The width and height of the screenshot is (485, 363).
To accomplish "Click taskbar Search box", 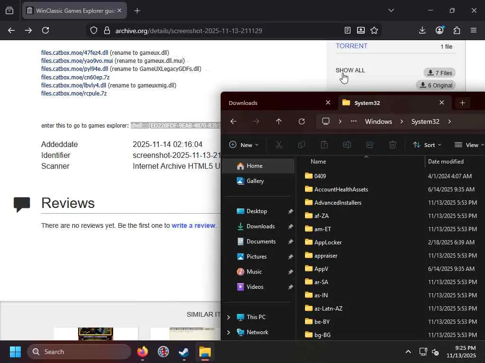I will [x=79, y=352].
